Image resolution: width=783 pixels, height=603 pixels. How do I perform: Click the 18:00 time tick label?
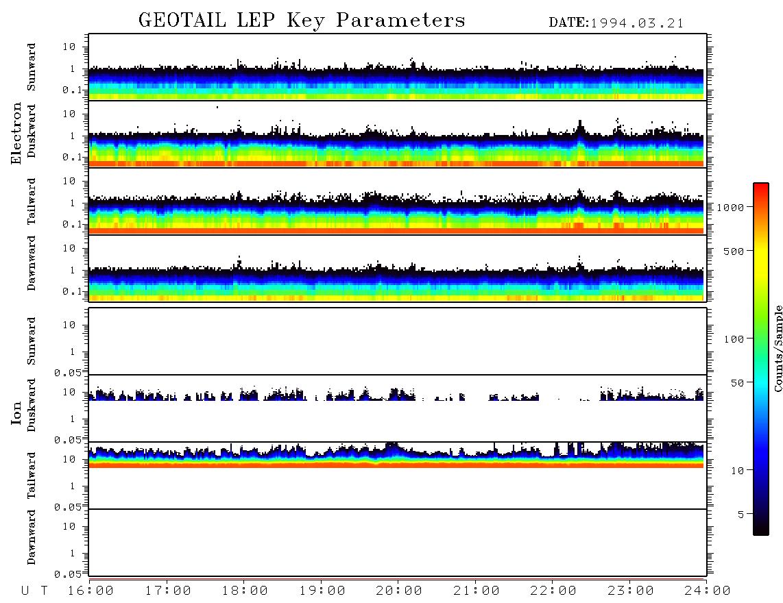click(x=245, y=591)
